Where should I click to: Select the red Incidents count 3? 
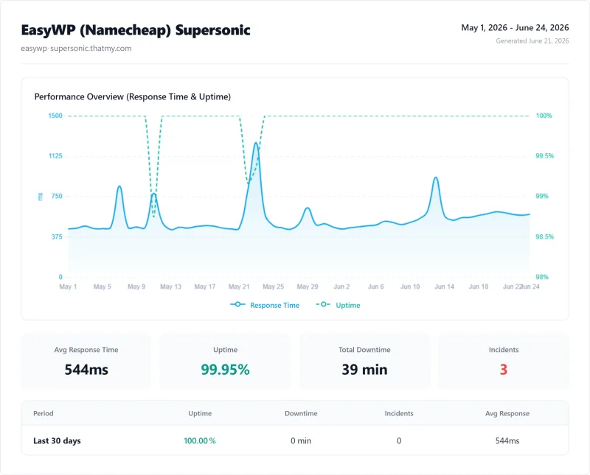504,370
